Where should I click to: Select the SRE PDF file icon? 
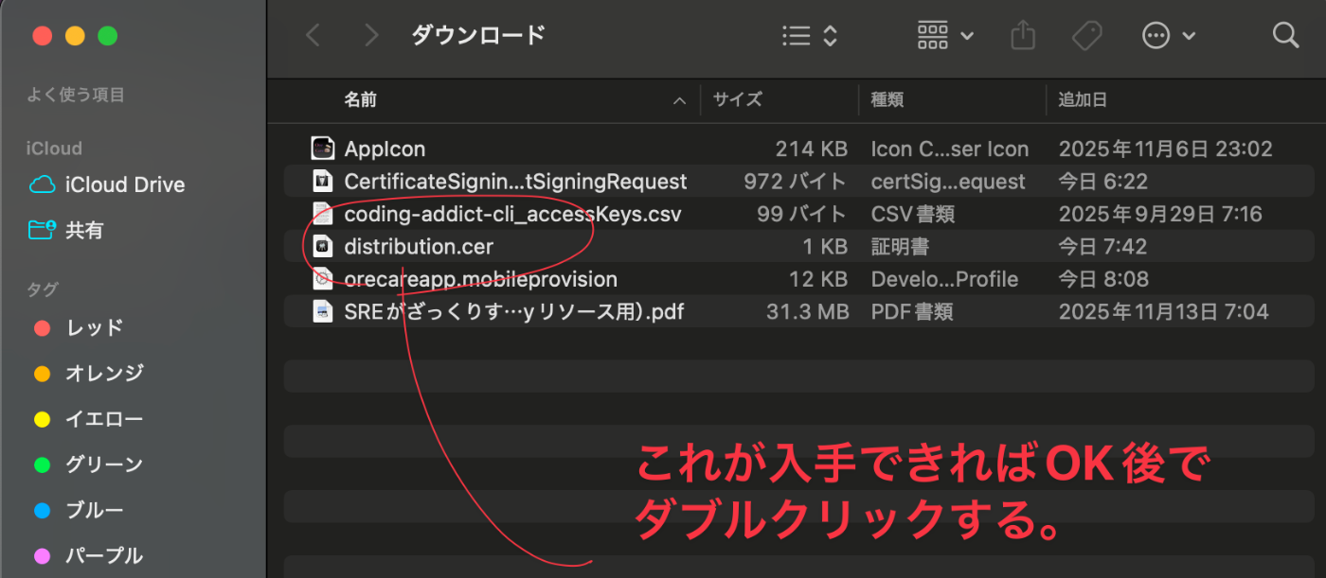point(323,311)
